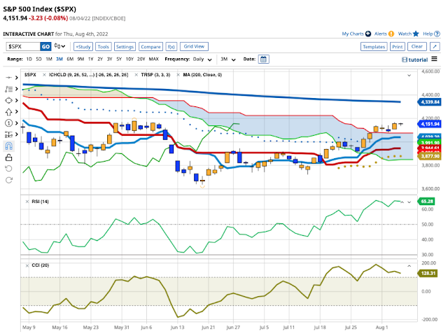The width and height of the screenshot is (448, 336).
Task: Select the measurement tool icon
Action: click(x=8, y=134)
